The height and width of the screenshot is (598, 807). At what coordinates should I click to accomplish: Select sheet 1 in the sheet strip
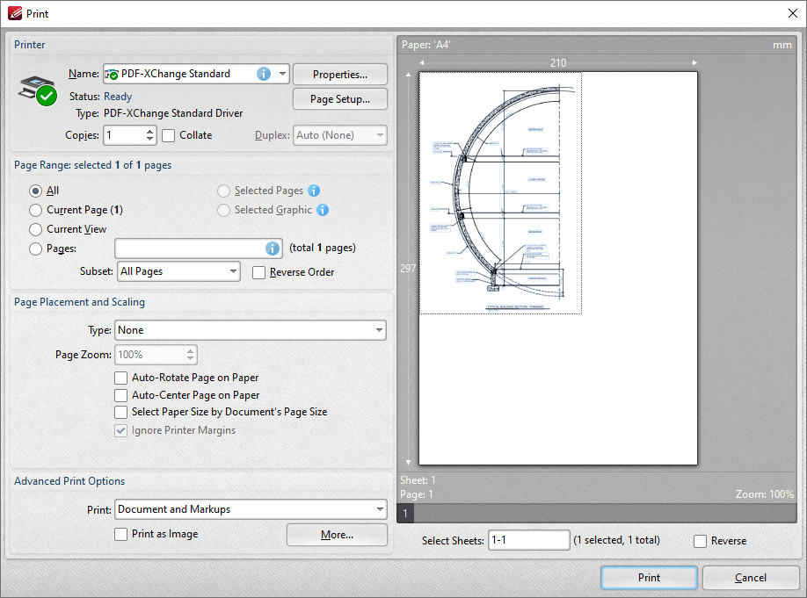[405, 514]
